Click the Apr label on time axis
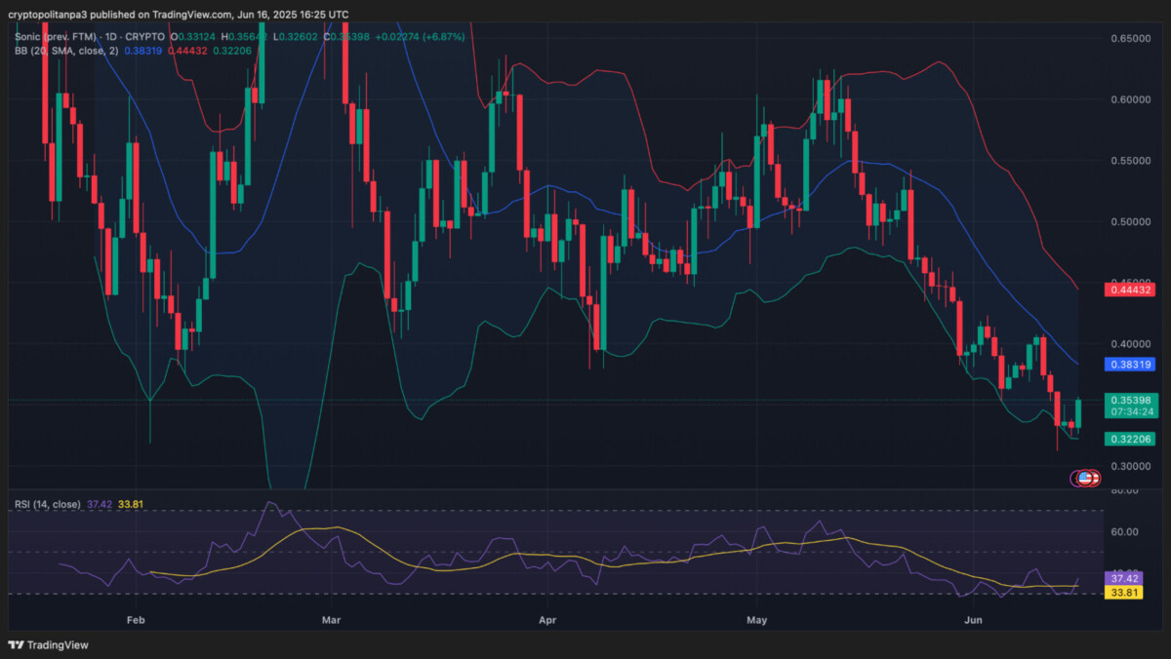This screenshot has width=1171, height=659. [x=547, y=619]
